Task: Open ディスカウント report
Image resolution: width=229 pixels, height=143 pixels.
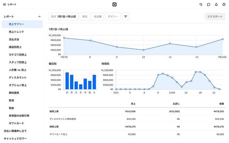Action: tap(17, 77)
